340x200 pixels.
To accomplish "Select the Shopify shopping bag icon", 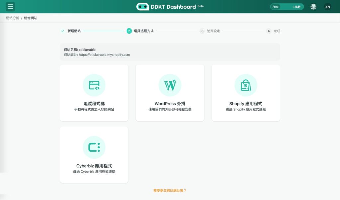I will 246,85.
